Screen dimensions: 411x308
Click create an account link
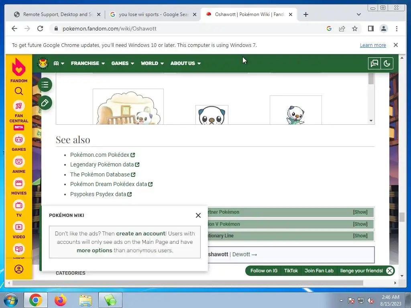click(x=141, y=233)
